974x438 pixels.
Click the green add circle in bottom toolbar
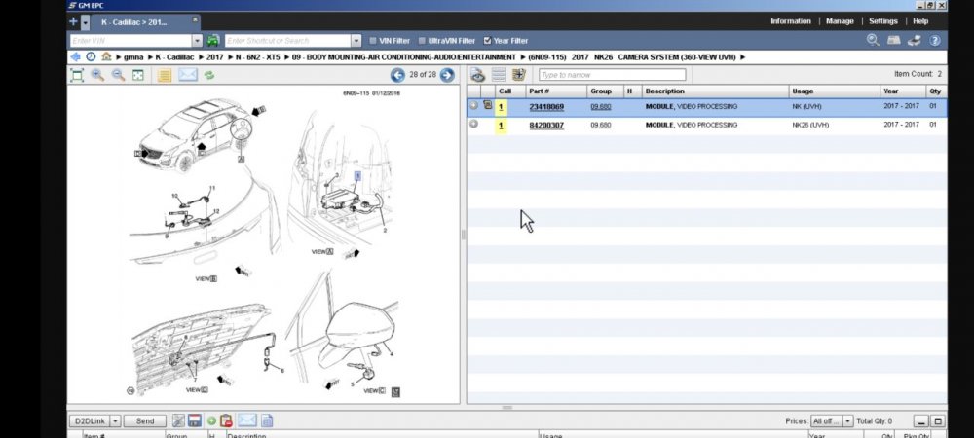coord(211,420)
